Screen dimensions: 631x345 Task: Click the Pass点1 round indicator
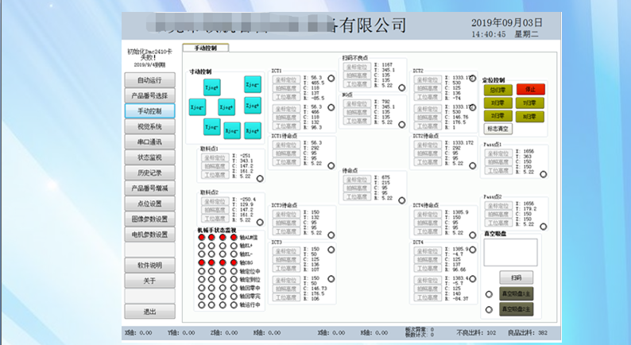click(544, 174)
